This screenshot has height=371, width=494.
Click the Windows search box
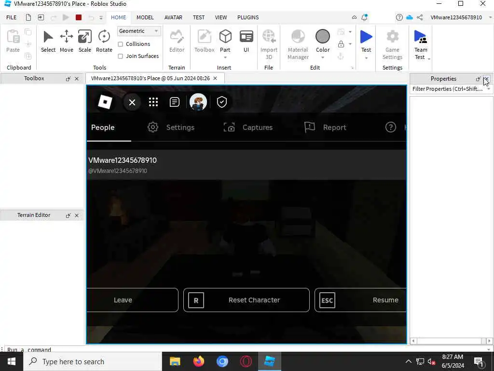[93, 361]
